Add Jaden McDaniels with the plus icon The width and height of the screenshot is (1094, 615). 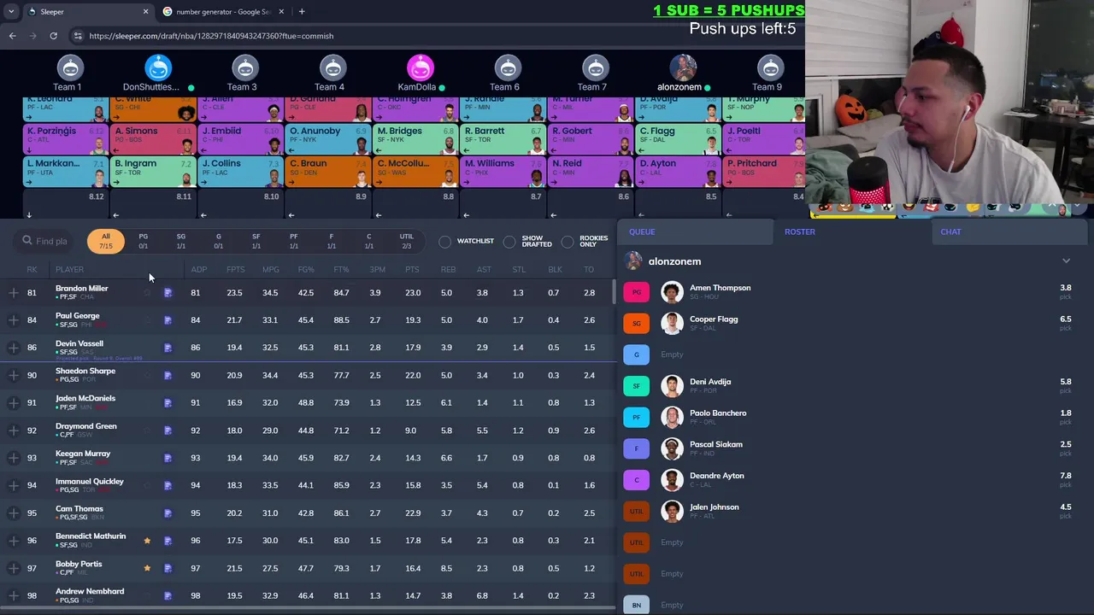(x=14, y=402)
